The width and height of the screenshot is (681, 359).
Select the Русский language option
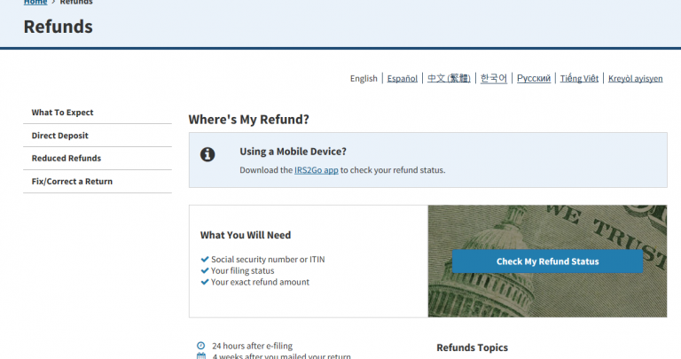tap(534, 79)
